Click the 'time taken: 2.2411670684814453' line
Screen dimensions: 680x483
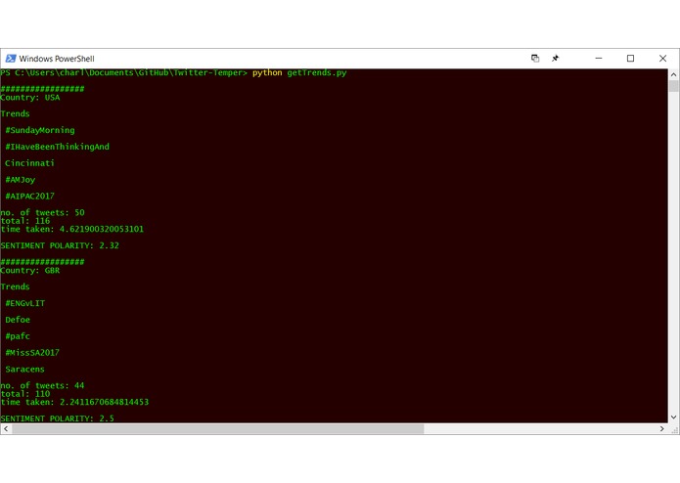pos(74,402)
